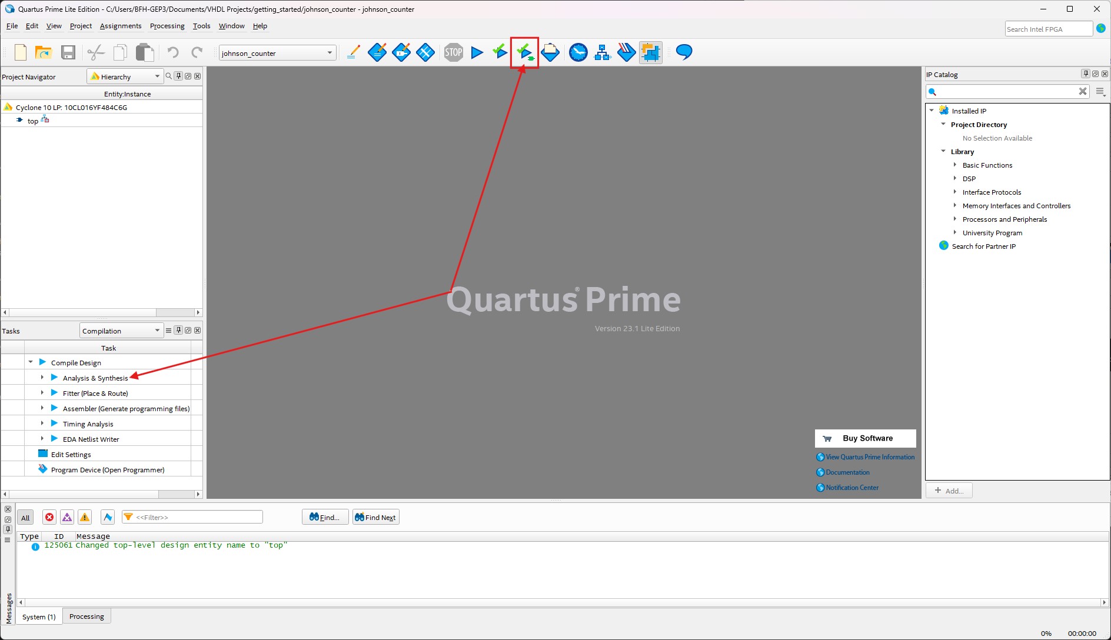Click the search magnifier in Project Navigator
This screenshot has height=640, width=1111.
click(169, 76)
